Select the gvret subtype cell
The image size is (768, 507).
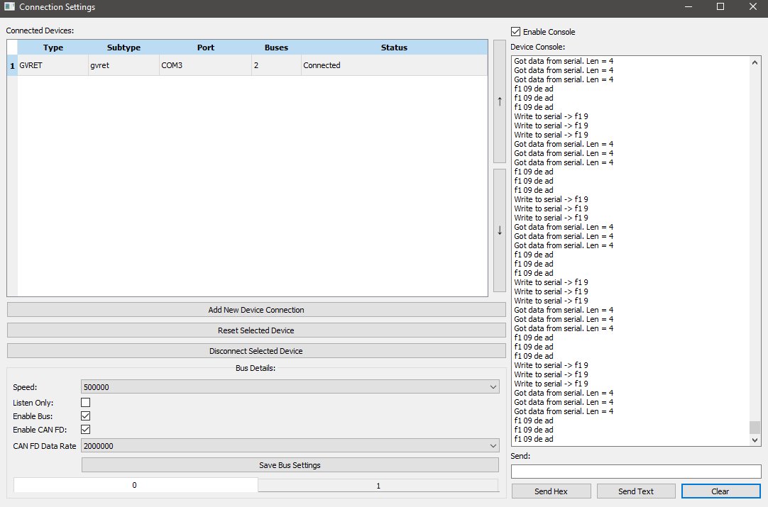pyautogui.click(x=124, y=65)
